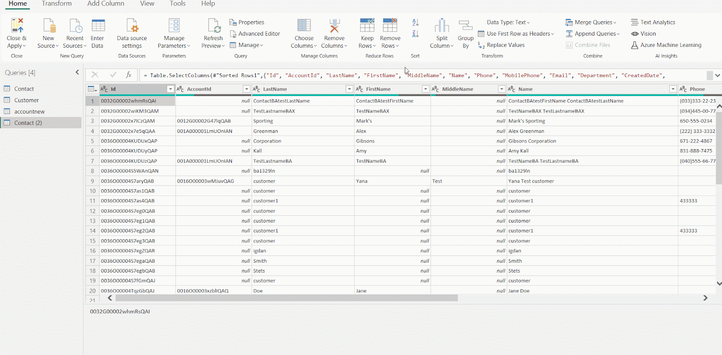722x355 pixels.
Task: Open the Add Column tab
Action: click(x=106, y=4)
